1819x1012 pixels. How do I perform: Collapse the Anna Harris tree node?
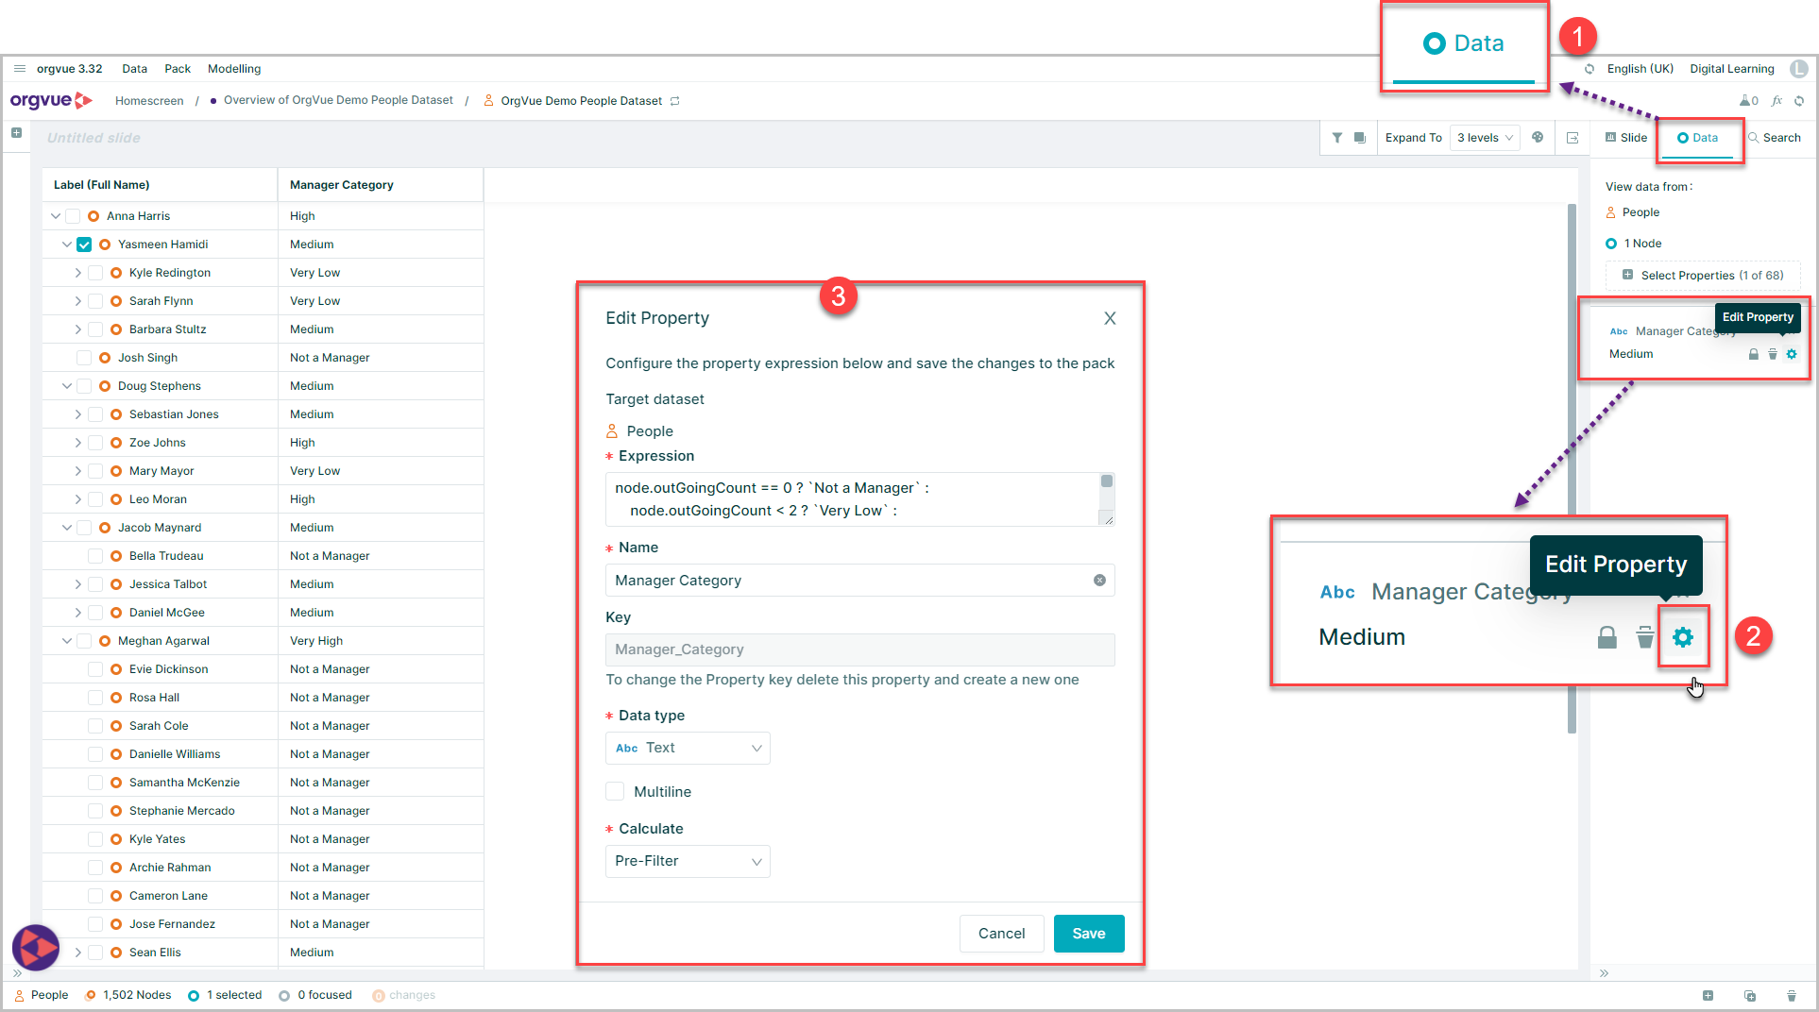coord(56,216)
